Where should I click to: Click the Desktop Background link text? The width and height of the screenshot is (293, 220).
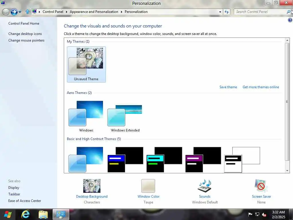pyautogui.click(x=92, y=197)
